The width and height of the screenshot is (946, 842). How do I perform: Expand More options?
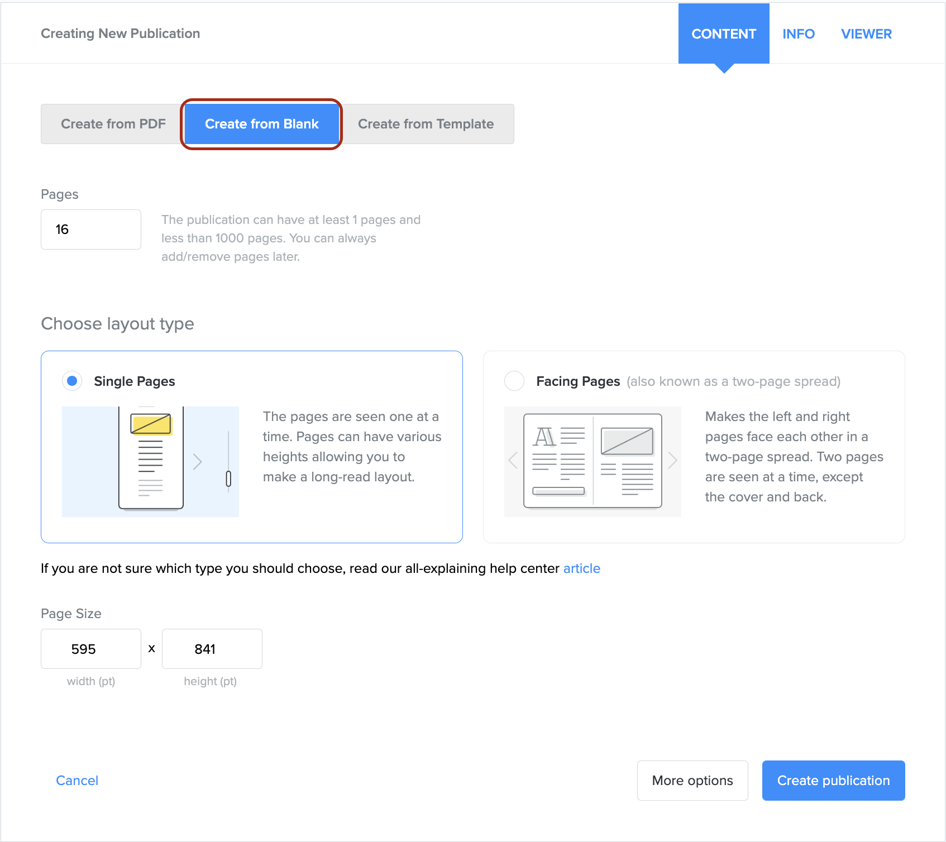[x=692, y=781]
